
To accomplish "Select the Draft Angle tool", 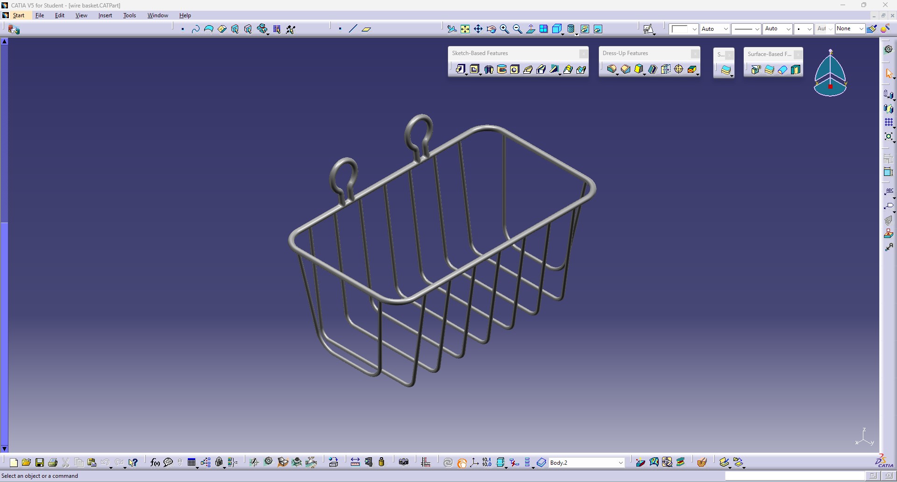I will pos(639,70).
